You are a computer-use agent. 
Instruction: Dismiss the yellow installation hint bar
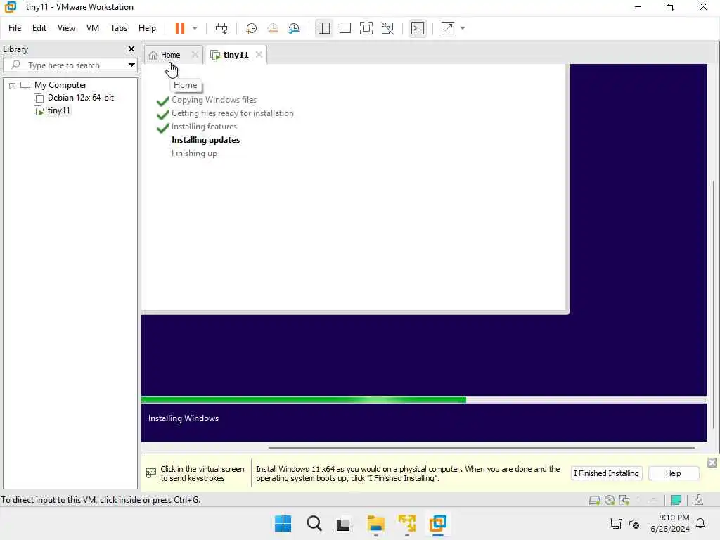click(x=712, y=463)
